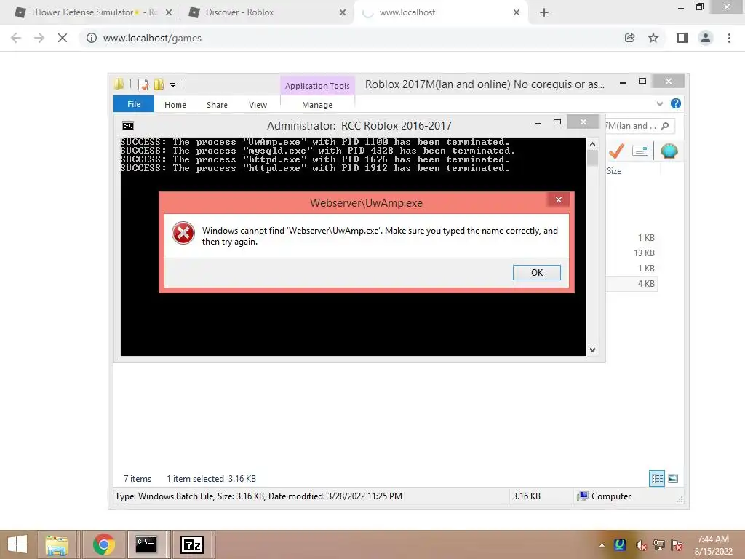
Task: Select the file row sized 4 KB
Action: (632, 283)
